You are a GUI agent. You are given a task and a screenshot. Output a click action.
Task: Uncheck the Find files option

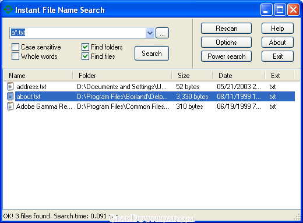tap(85, 56)
